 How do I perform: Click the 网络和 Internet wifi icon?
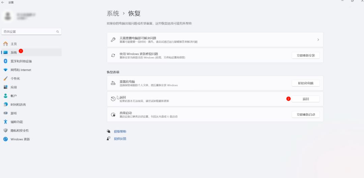pos(6,70)
